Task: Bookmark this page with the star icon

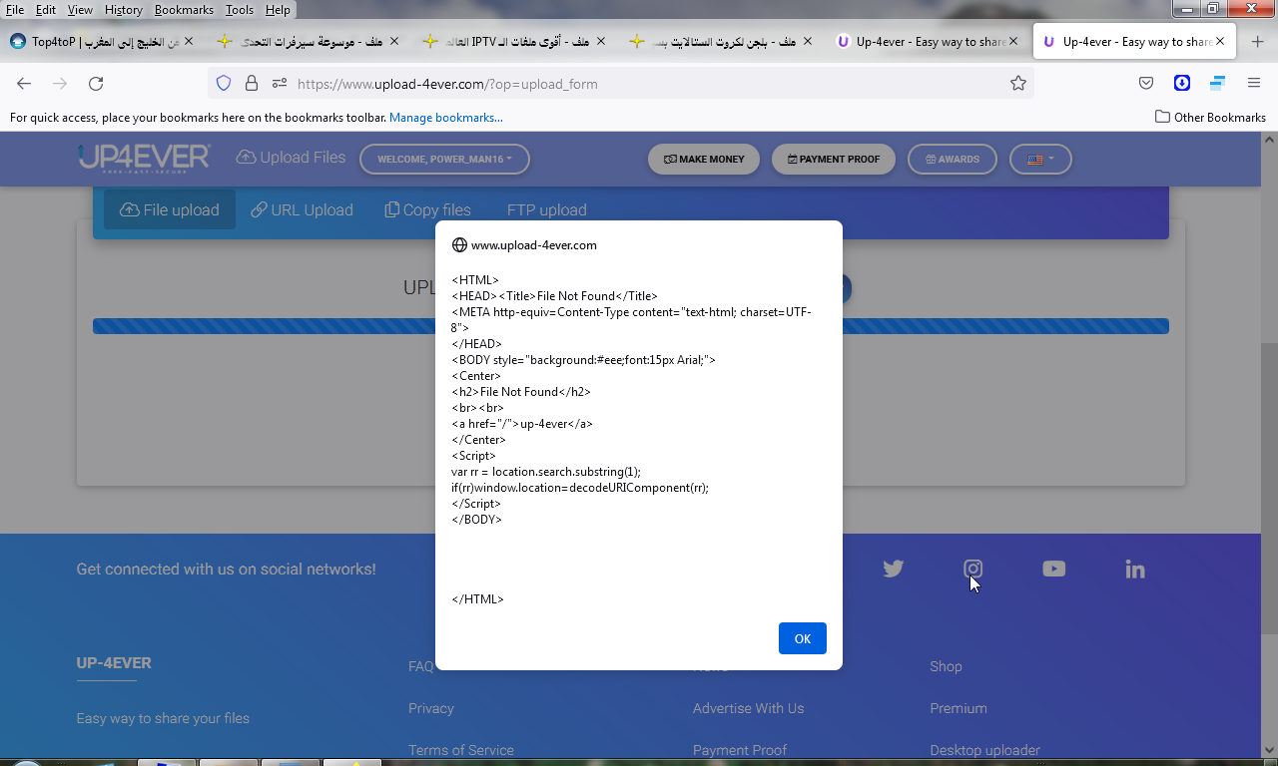Action: pos(1017,84)
